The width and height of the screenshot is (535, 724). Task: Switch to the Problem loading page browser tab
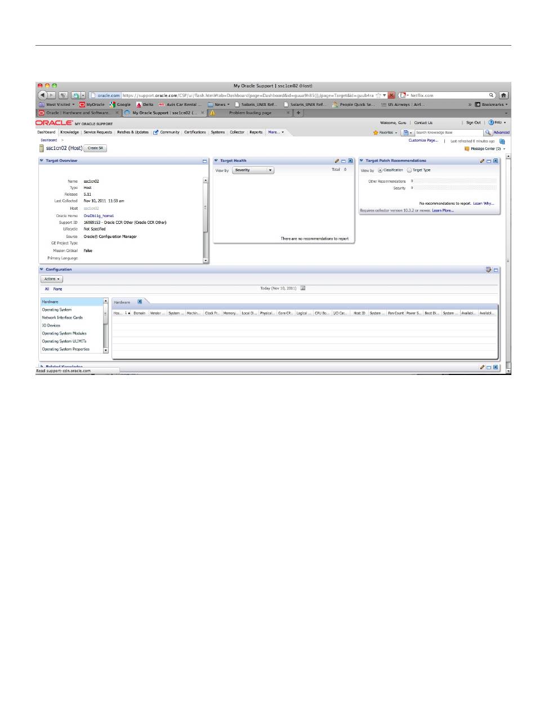click(x=250, y=113)
